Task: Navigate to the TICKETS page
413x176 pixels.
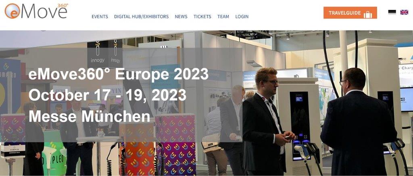Action: pos(202,16)
